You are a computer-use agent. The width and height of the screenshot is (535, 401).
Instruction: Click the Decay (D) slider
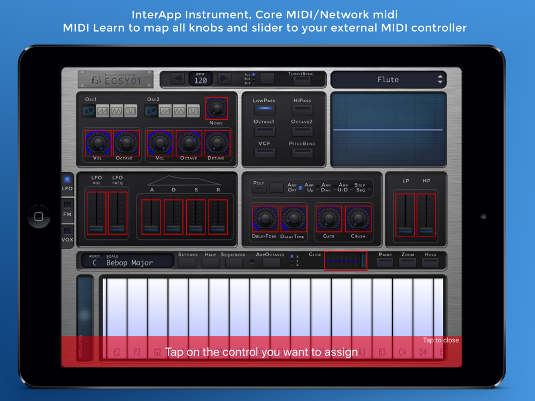pos(173,217)
